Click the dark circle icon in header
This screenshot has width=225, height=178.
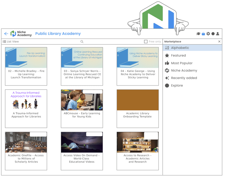pyautogui.click(x=213, y=34)
